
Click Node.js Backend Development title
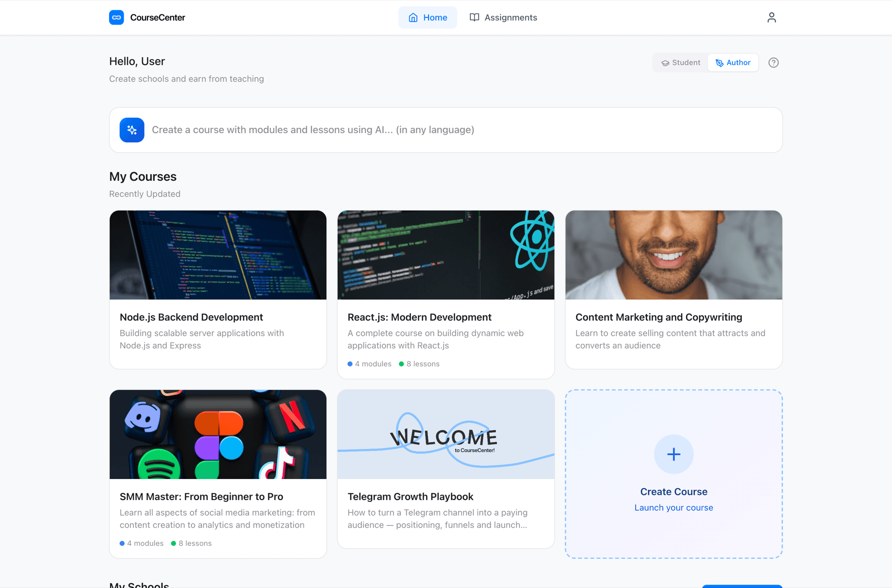(x=191, y=317)
